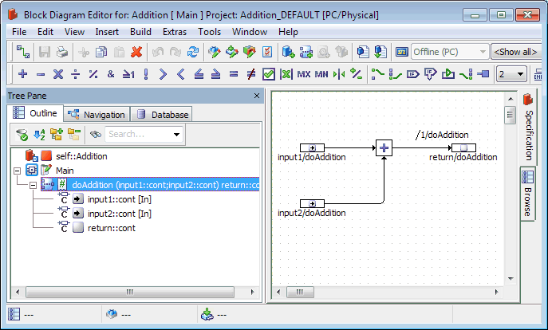
Task: Insert a Subtraction operator
Action: coord(41,74)
